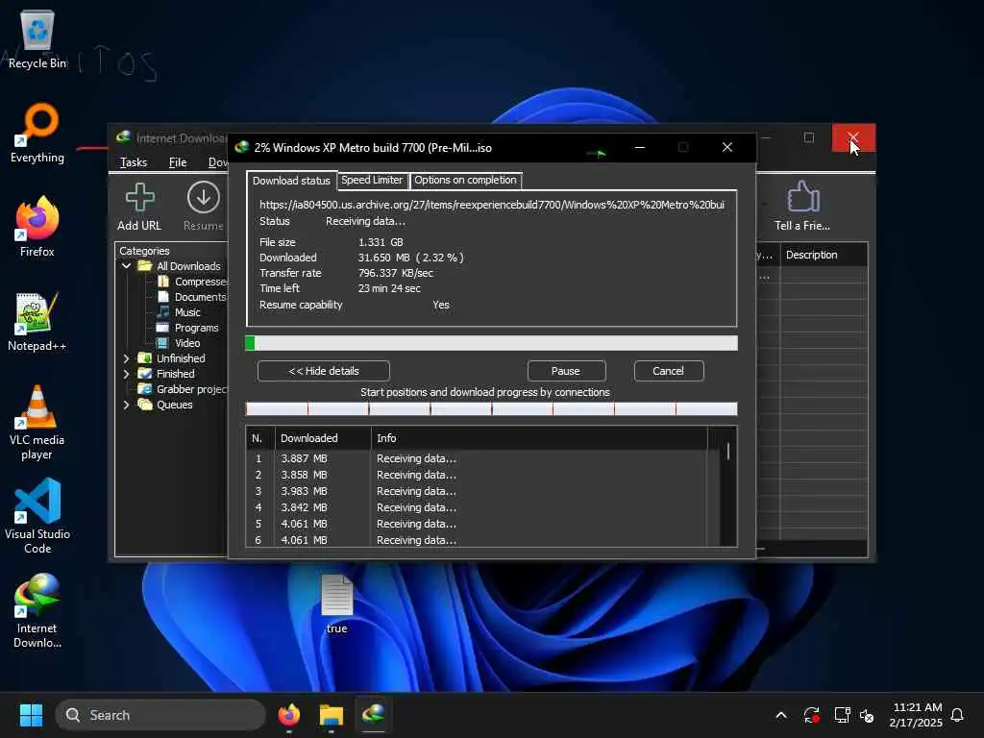The height and width of the screenshot is (738, 984).
Task: Click the Hide details button
Action: tap(324, 371)
